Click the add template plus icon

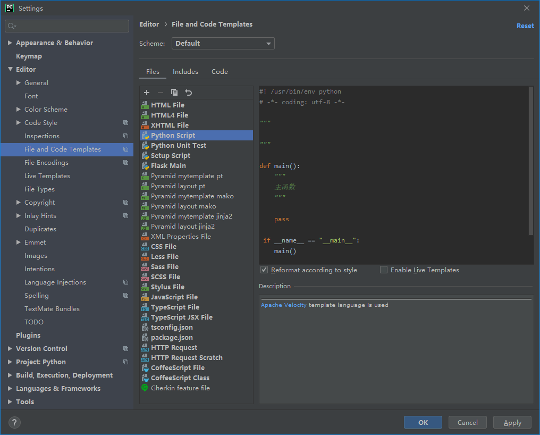pyautogui.click(x=146, y=93)
